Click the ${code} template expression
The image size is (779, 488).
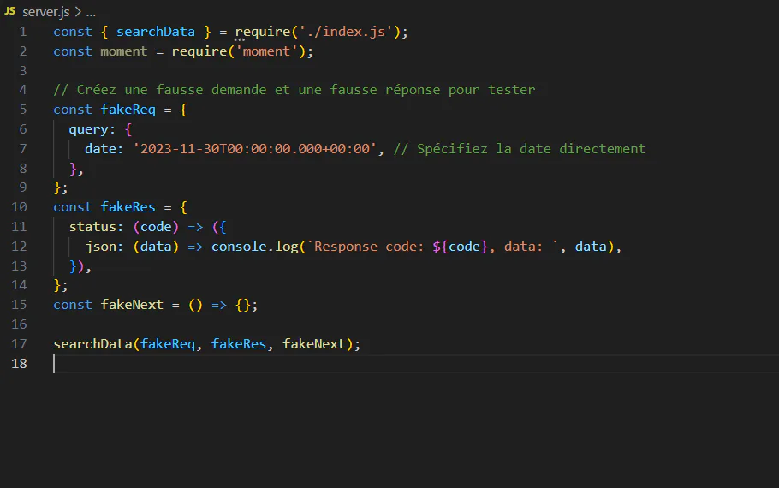(461, 247)
